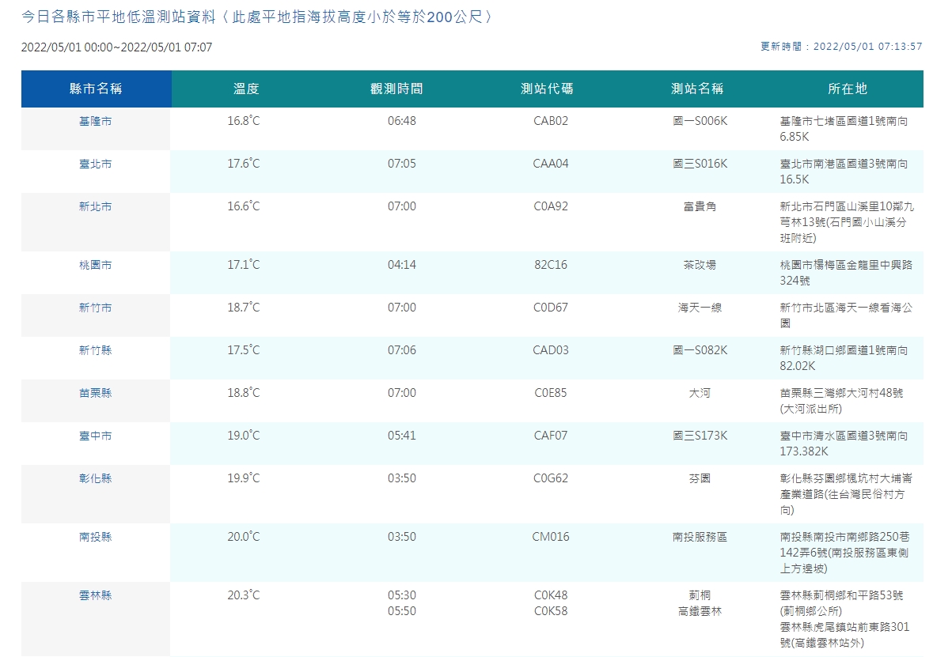Select the 縣市名稱 column header

point(96,89)
